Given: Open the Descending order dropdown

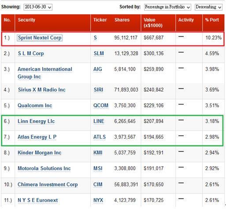Looking at the screenshot, I should (x=208, y=7).
